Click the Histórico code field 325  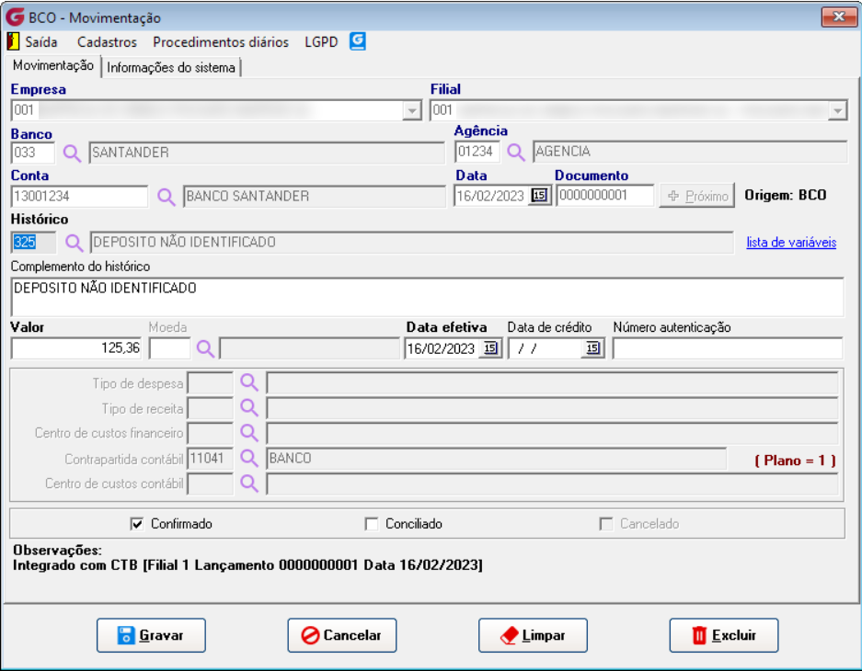pyautogui.click(x=33, y=242)
